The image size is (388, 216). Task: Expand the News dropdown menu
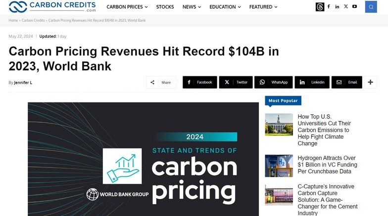point(192,7)
